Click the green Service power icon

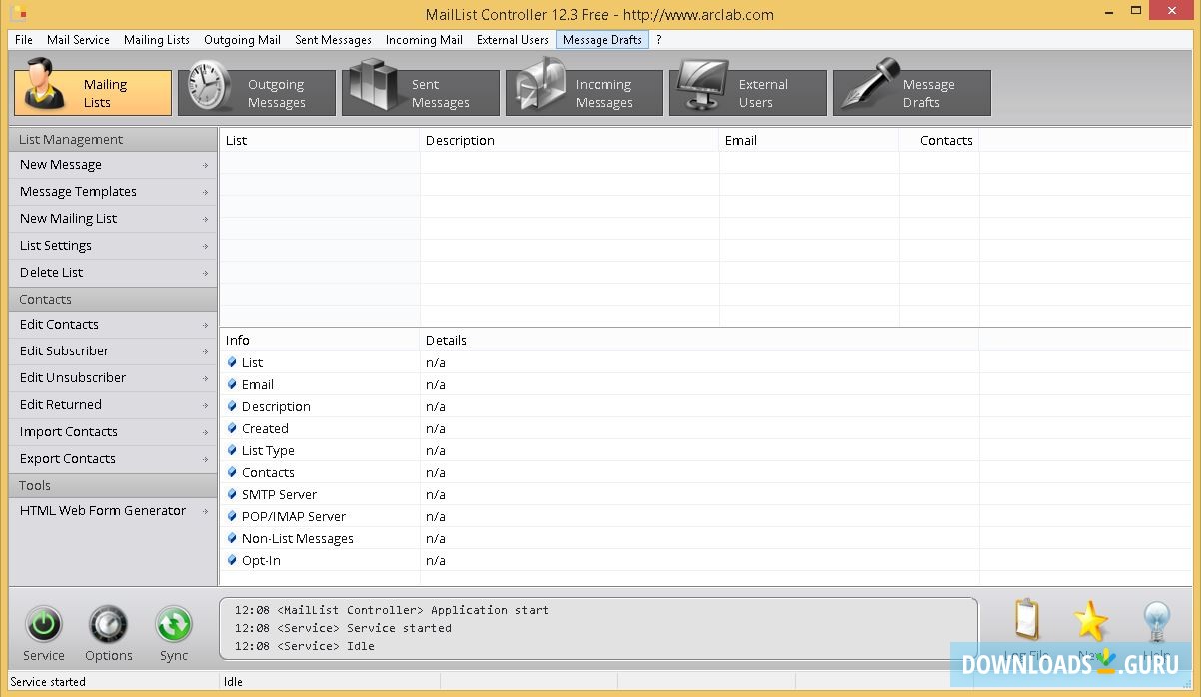point(44,625)
